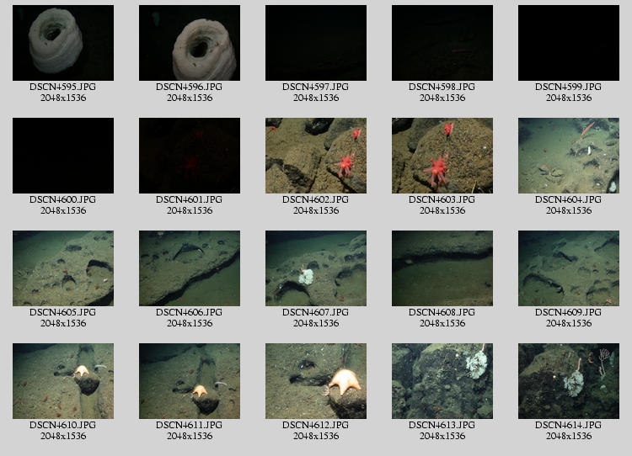Open the DSCN4598.JPG thumbnail
632x456 pixels.
coord(442,43)
